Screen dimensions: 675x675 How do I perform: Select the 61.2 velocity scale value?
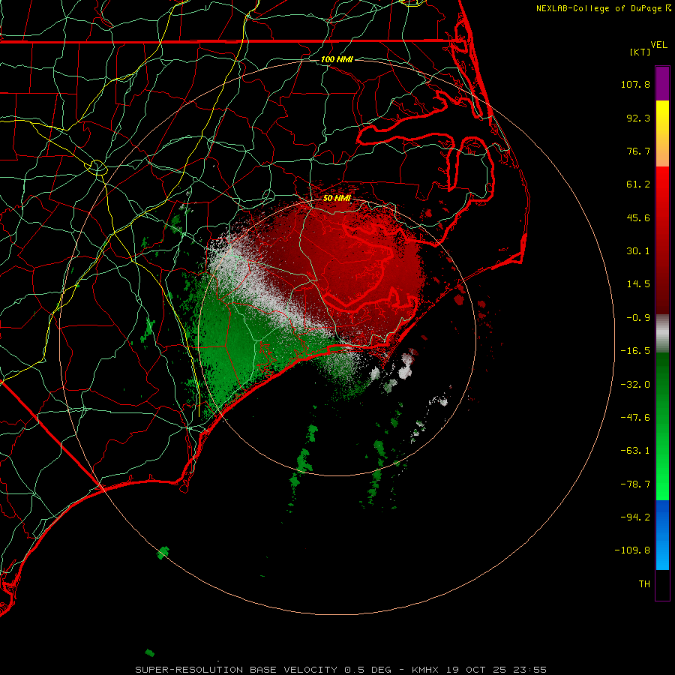pyautogui.click(x=638, y=184)
